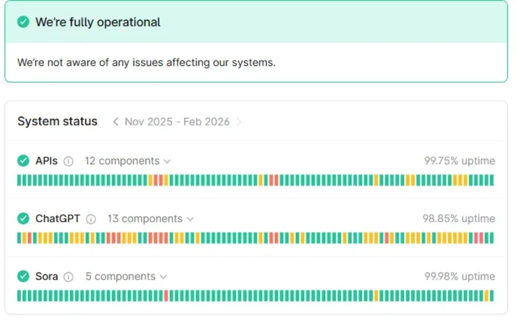Image resolution: width=517 pixels, height=322 pixels.
Task: Click the info icon next to Sora
Action: tap(69, 277)
